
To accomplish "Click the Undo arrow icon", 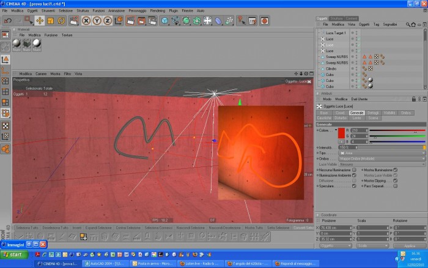I will pos(8,21).
